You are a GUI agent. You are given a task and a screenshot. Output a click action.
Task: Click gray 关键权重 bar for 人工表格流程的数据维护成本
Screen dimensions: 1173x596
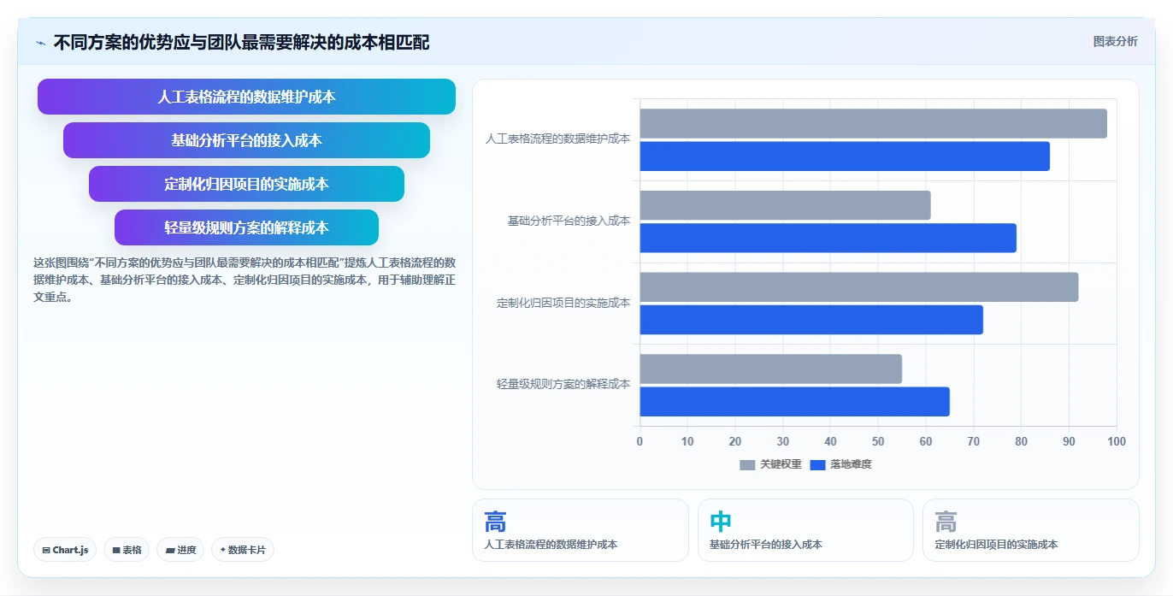coord(873,123)
